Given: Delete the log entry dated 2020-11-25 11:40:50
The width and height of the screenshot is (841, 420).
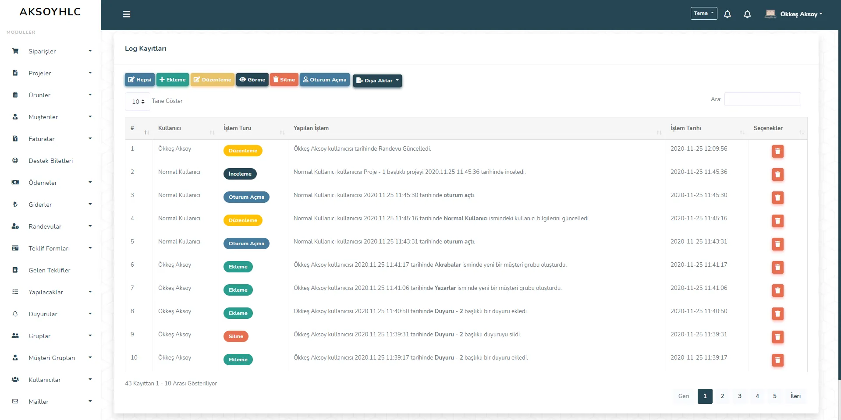Looking at the screenshot, I should tap(777, 314).
